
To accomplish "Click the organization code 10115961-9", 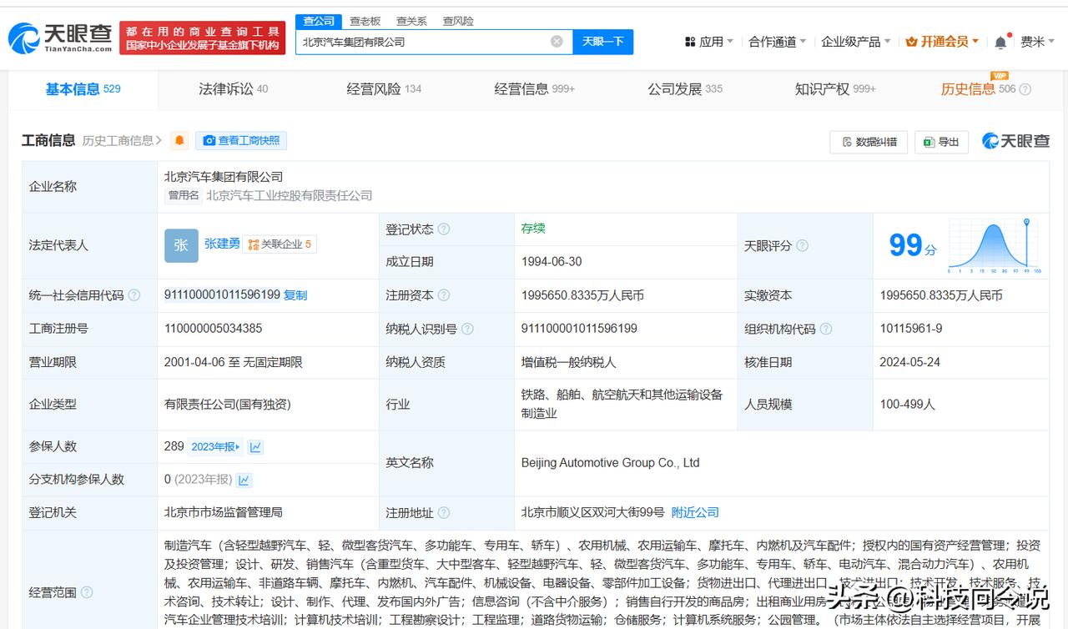I will pyautogui.click(x=911, y=329).
